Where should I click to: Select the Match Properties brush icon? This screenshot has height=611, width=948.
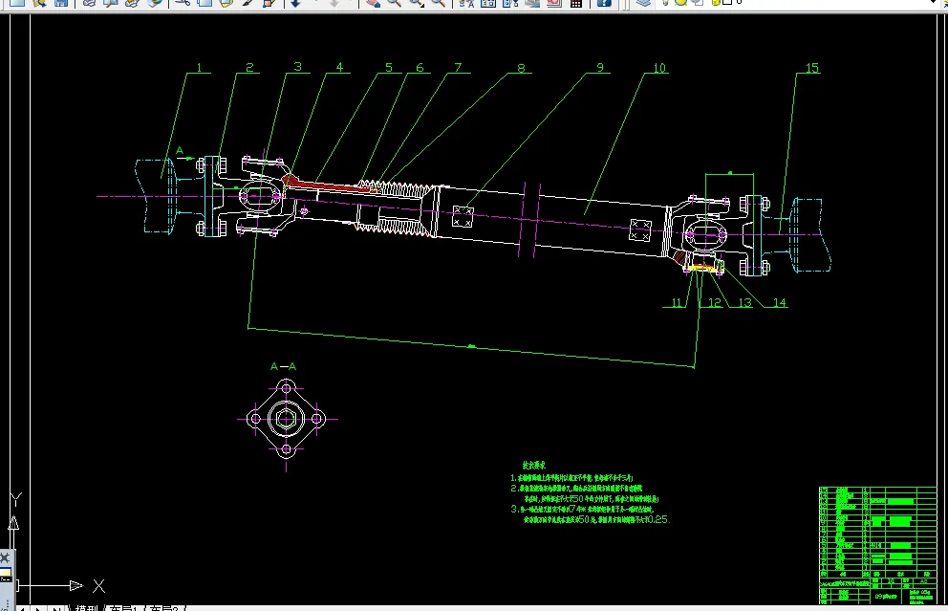(248, 3)
